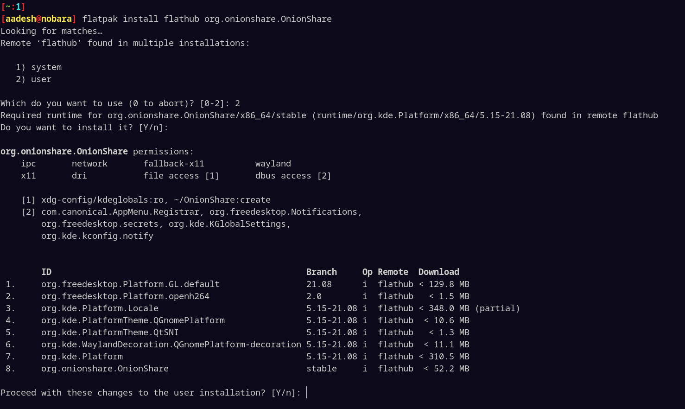The height and width of the screenshot is (409, 685).
Task: Select the org.onionshare.OnionShare package name
Action: 105,368
